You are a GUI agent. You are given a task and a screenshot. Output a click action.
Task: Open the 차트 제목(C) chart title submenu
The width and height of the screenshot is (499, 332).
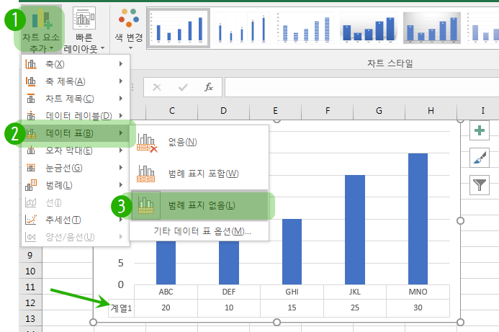[x=76, y=99]
